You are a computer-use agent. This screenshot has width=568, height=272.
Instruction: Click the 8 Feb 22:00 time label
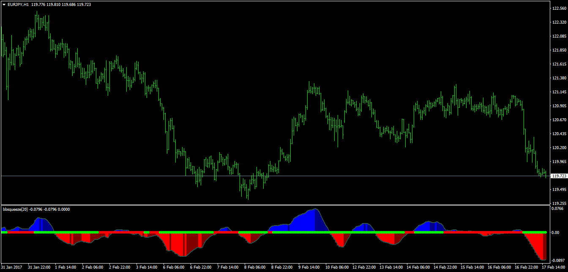point(282,268)
